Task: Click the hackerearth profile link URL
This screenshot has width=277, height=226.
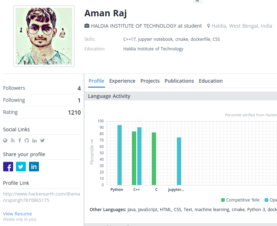Action: coord(41,197)
